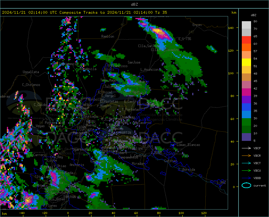Click the orange VBCR arrow in legend
This screenshot has width=269, height=217.
[x=246, y=156]
